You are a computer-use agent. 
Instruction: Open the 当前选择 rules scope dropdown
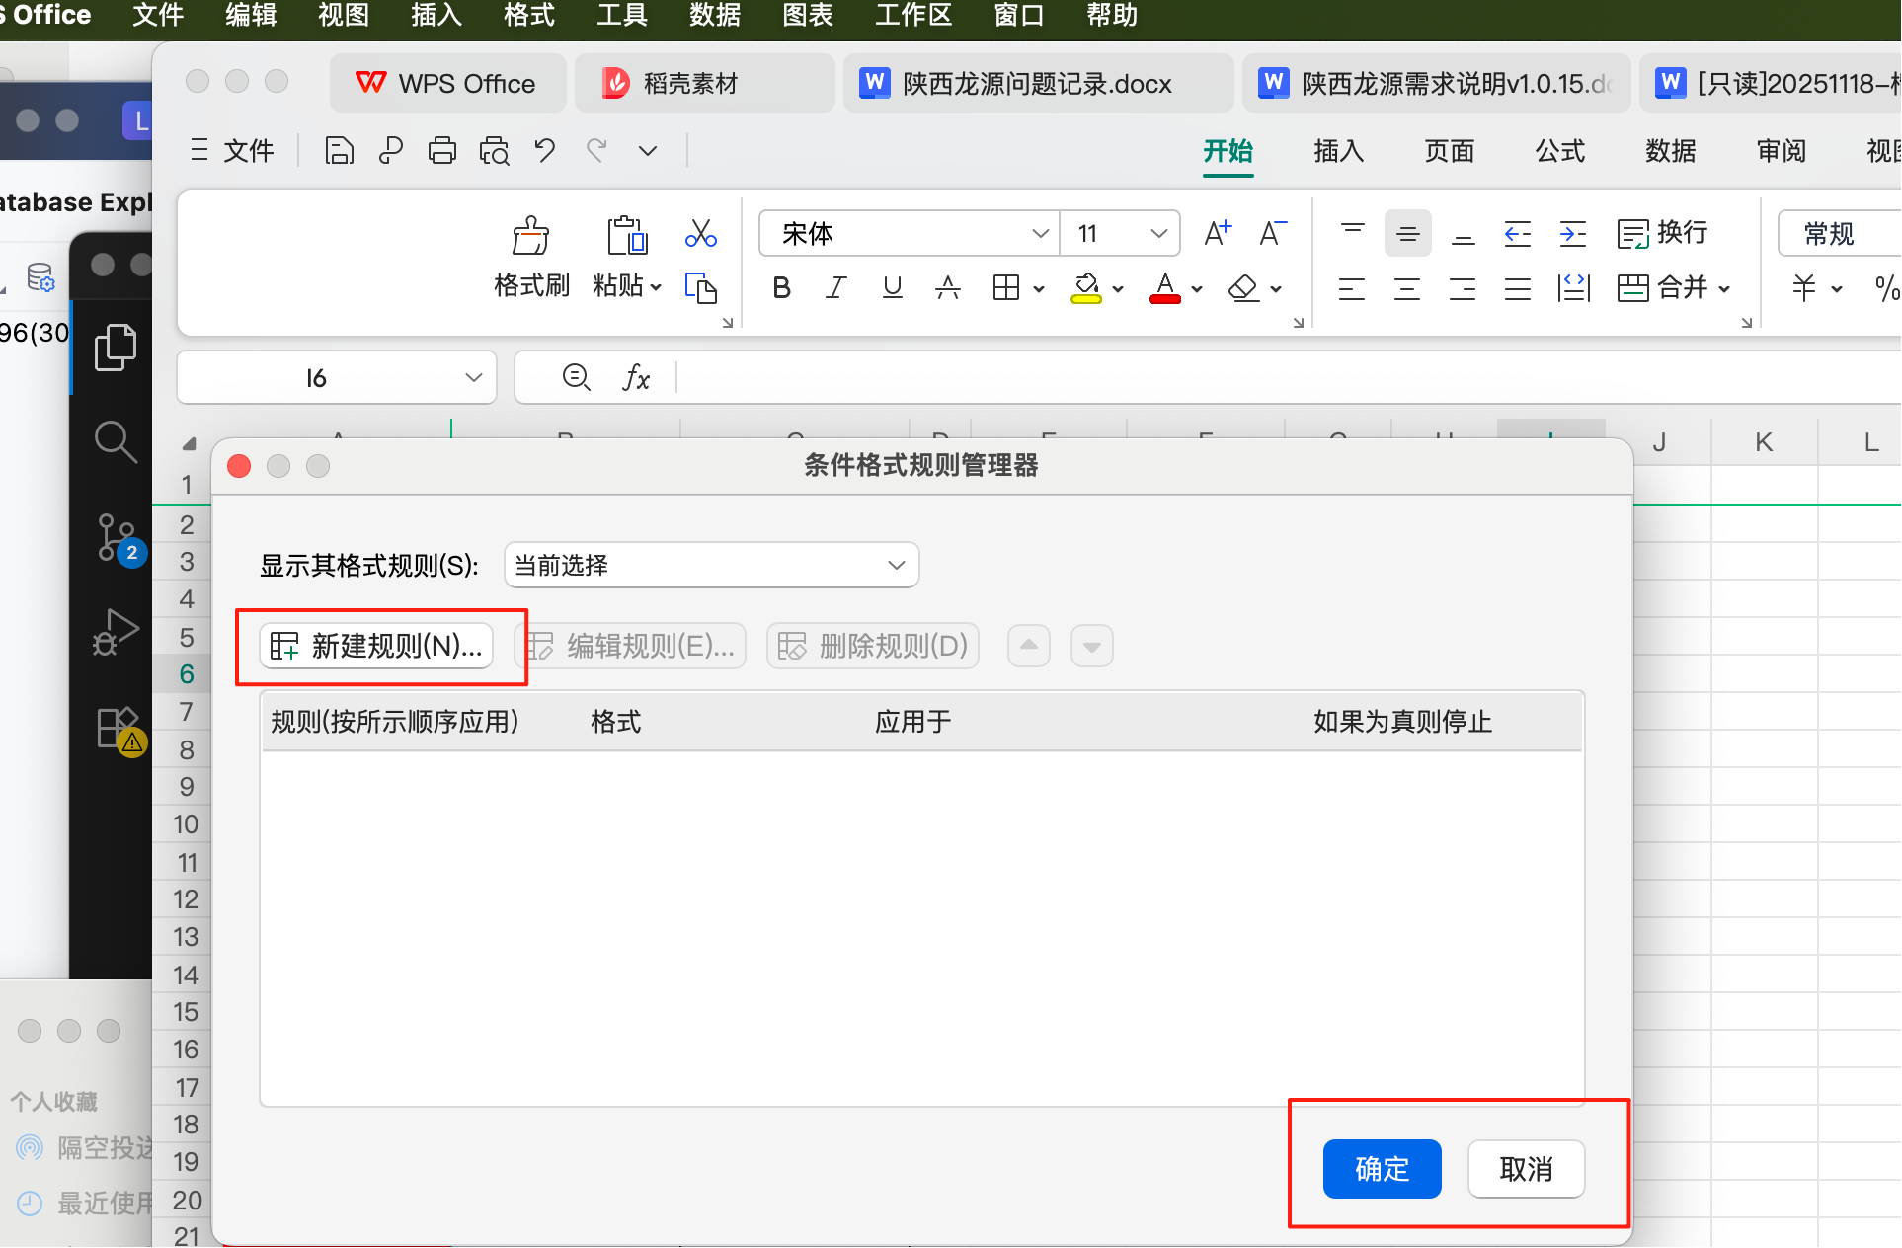tap(711, 566)
